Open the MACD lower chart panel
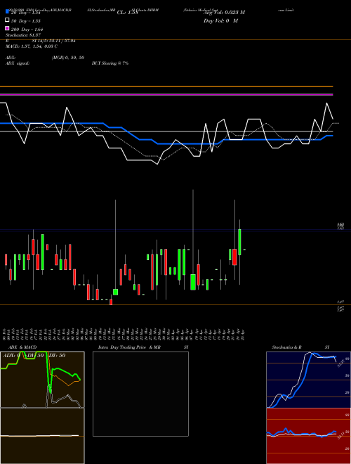The width and height of the screenshot is (351, 464). [x=42, y=436]
